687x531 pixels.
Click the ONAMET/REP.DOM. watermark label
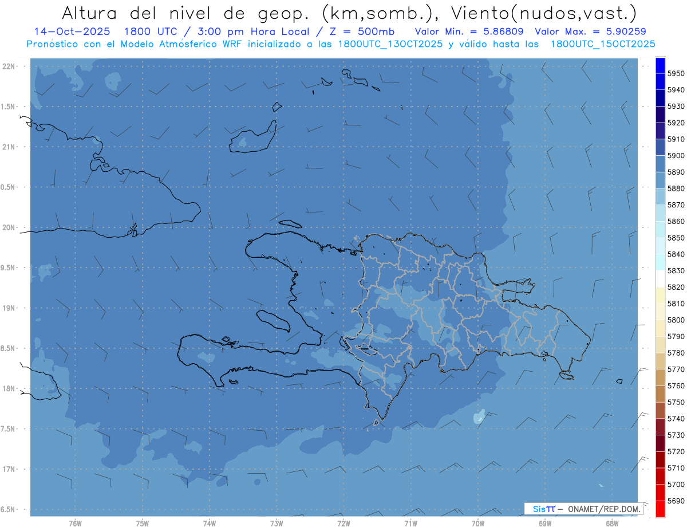(603, 509)
